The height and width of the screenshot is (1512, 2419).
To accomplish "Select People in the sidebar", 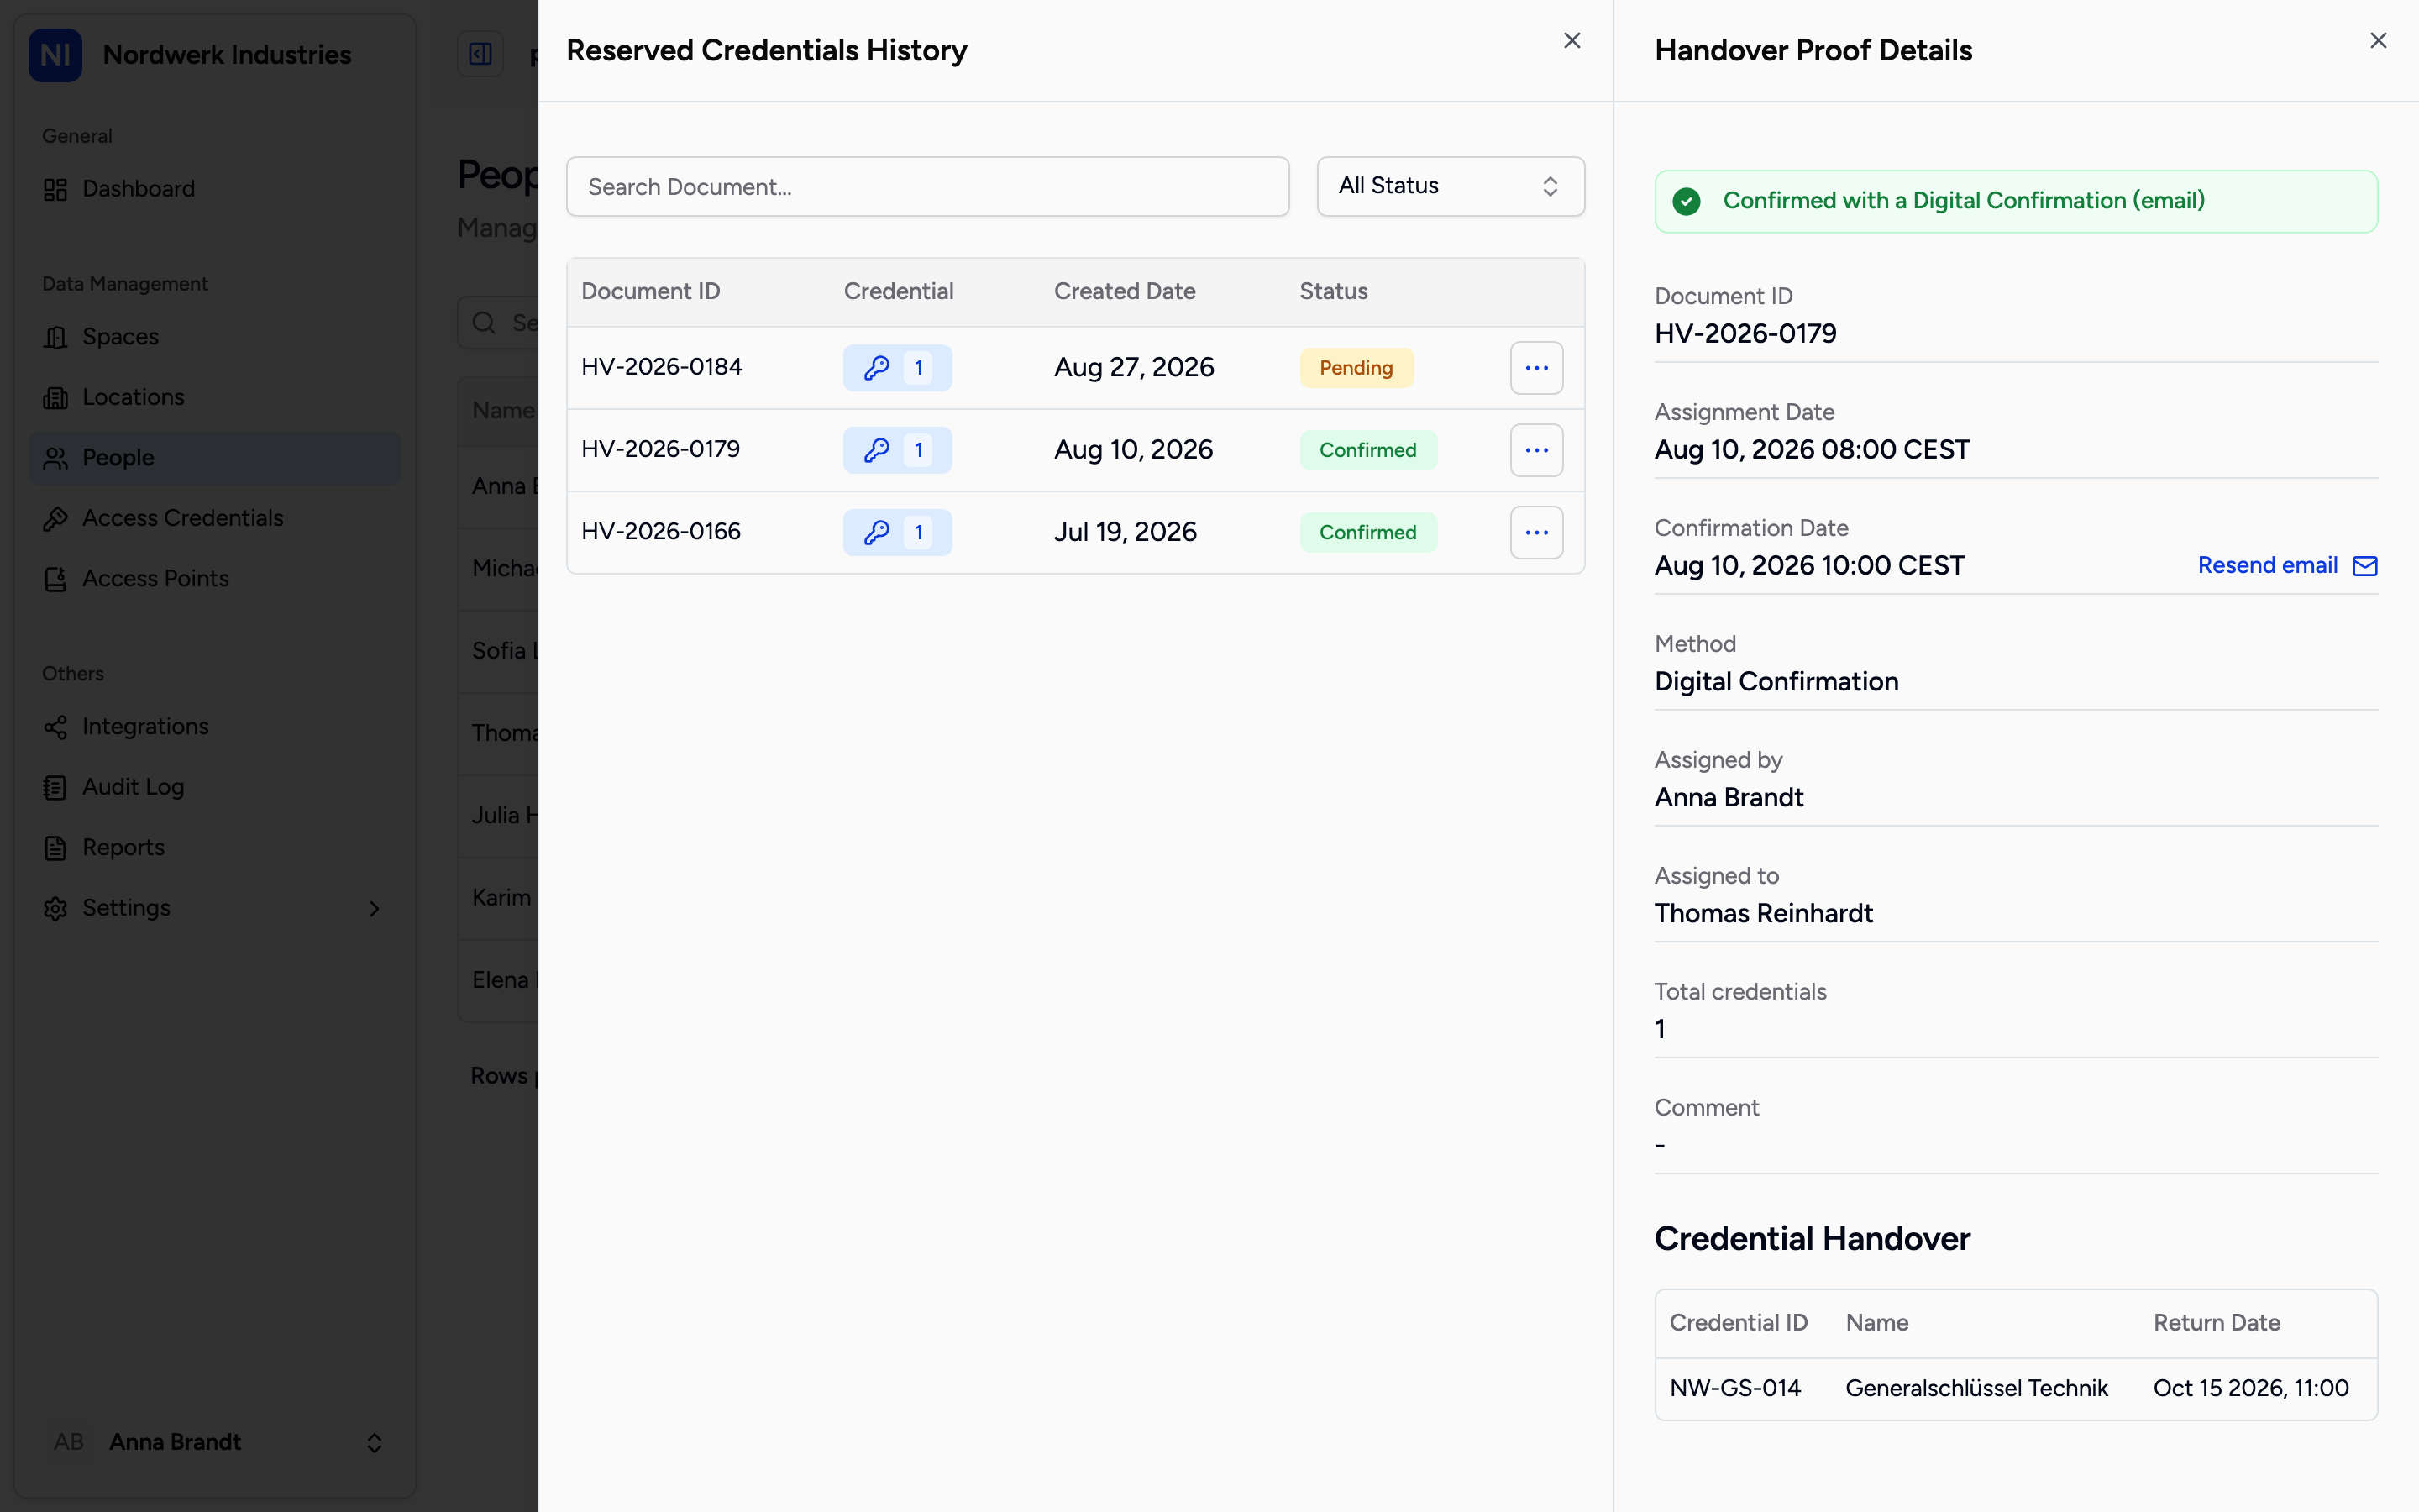I will coord(215,458).
